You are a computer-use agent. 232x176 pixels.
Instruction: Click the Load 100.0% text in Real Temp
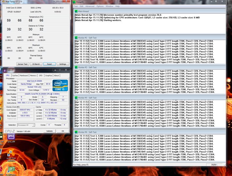pos(36,12)
